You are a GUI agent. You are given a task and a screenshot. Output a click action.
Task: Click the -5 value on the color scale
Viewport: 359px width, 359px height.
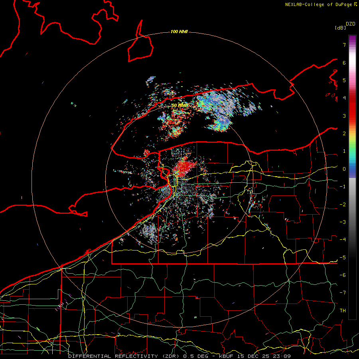point(343,257)
